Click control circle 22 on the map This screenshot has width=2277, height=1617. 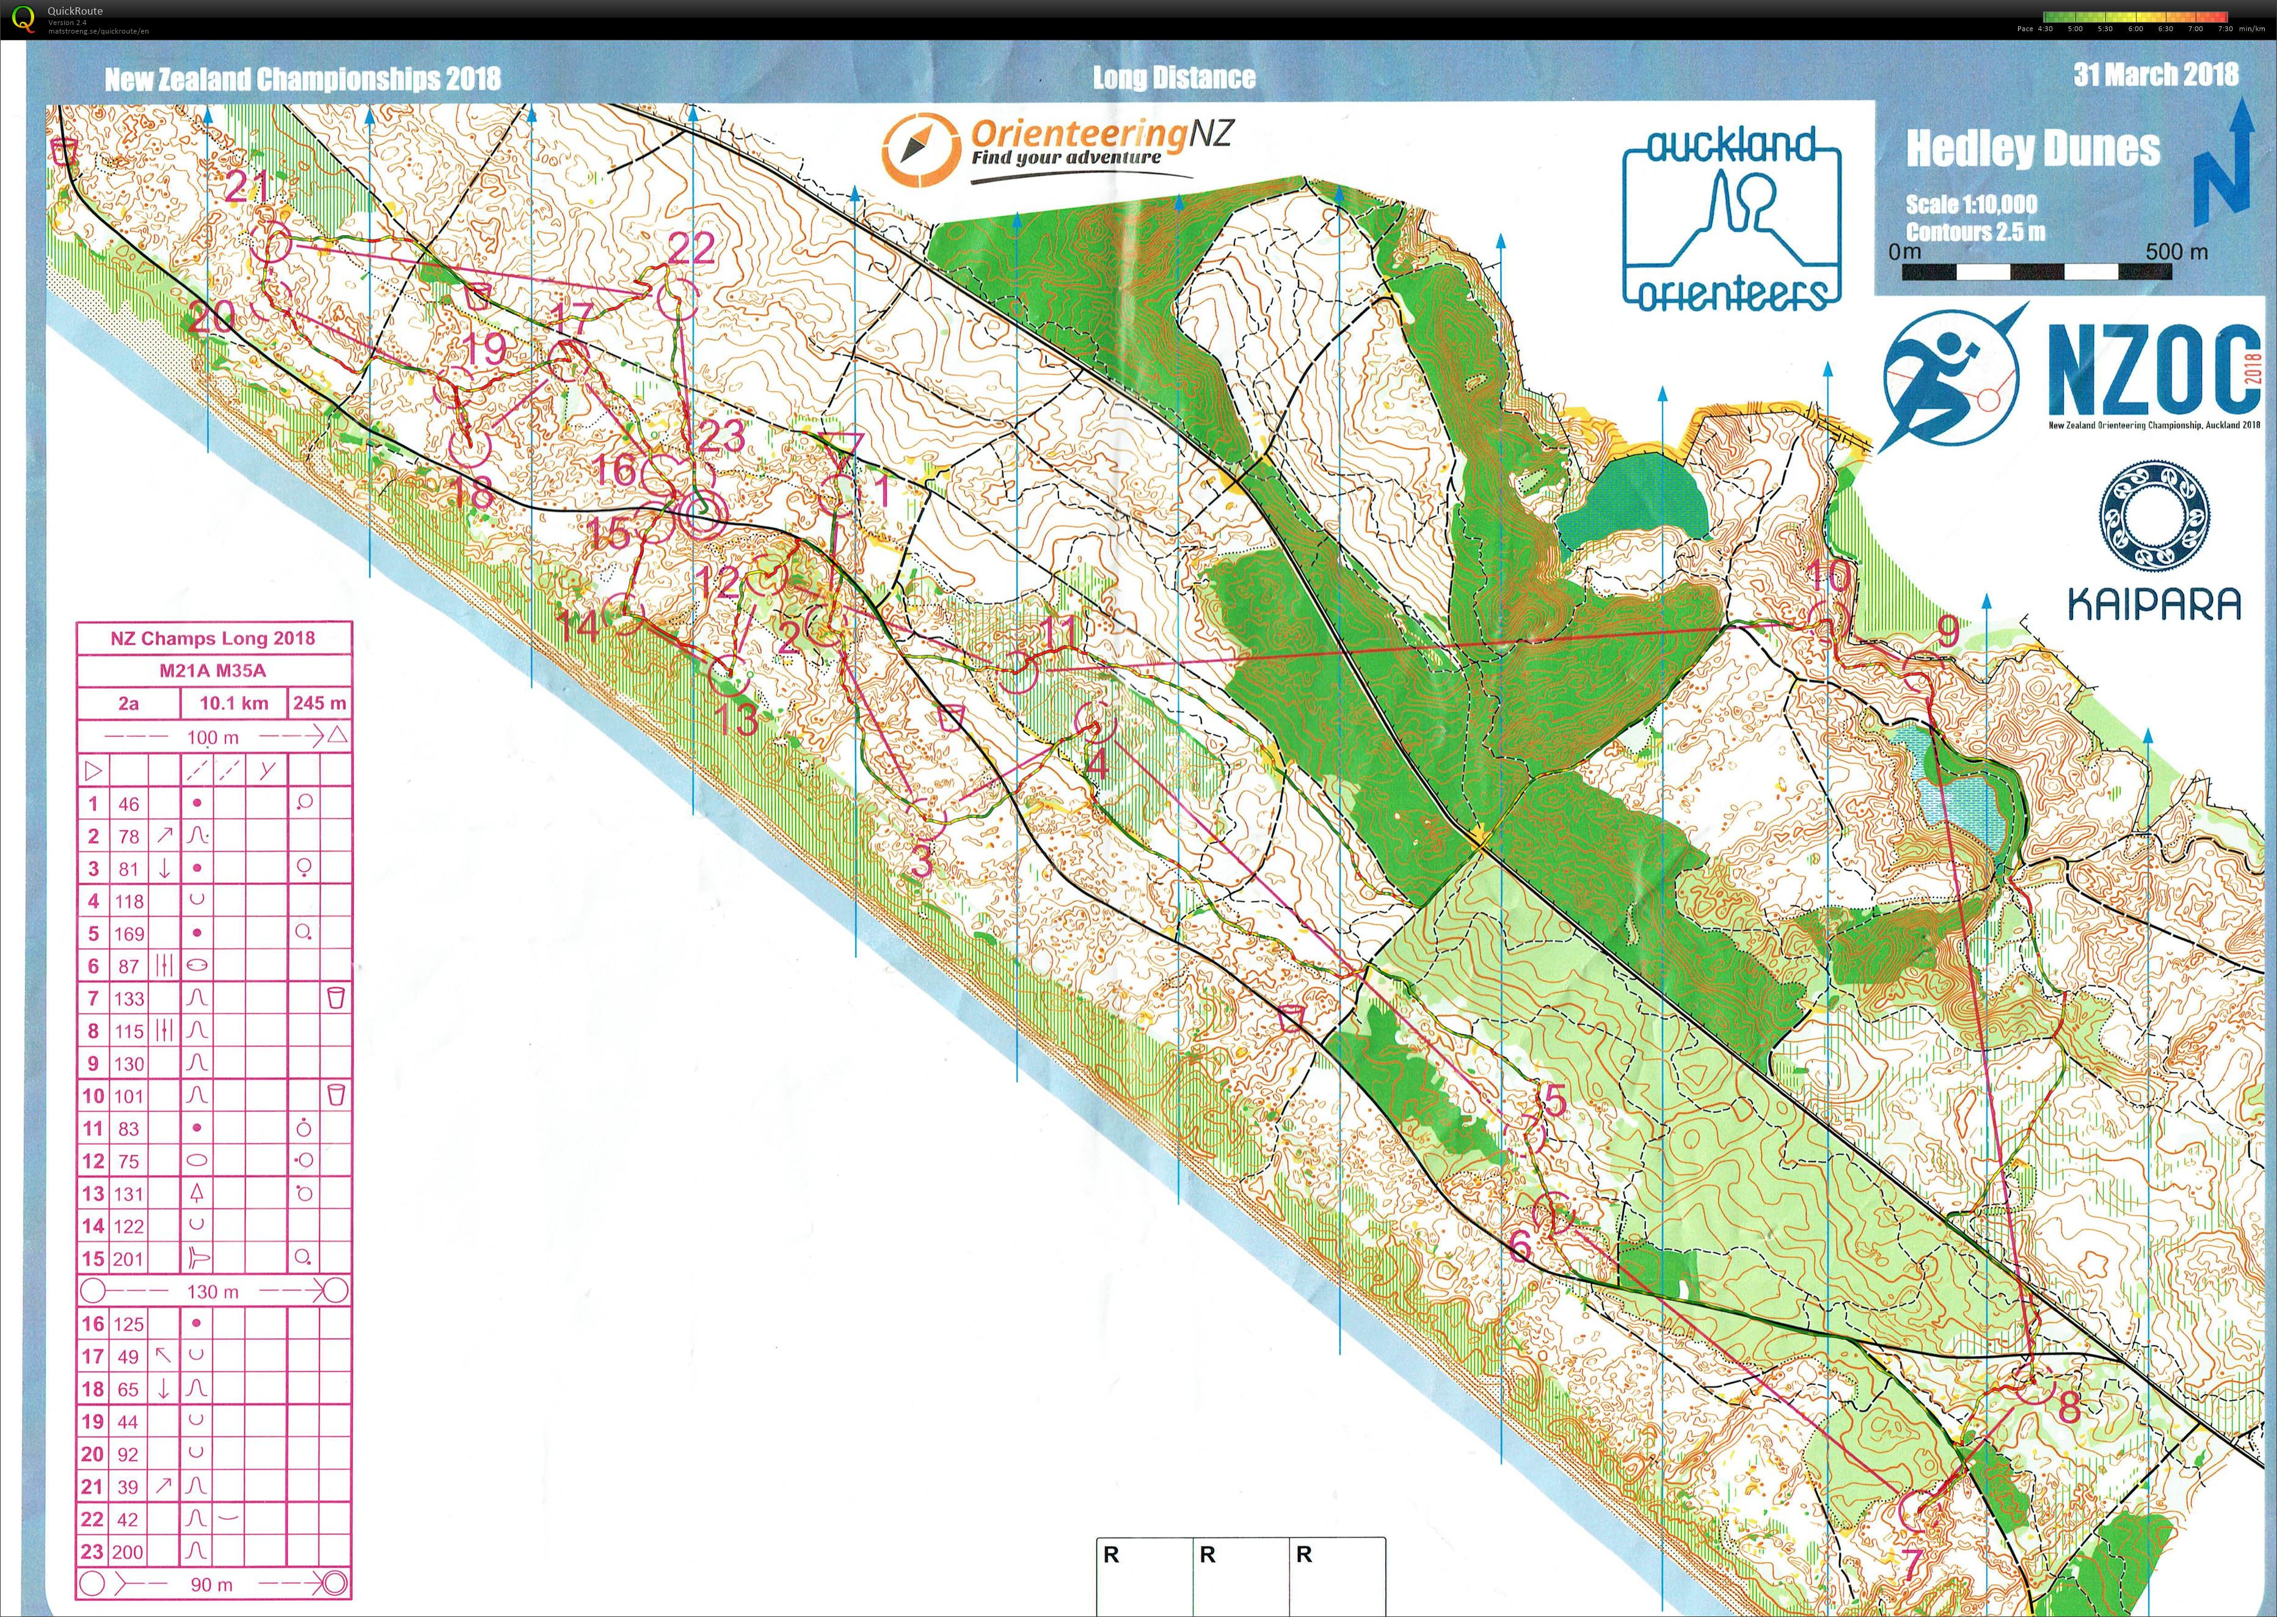(x=678, y=300)
